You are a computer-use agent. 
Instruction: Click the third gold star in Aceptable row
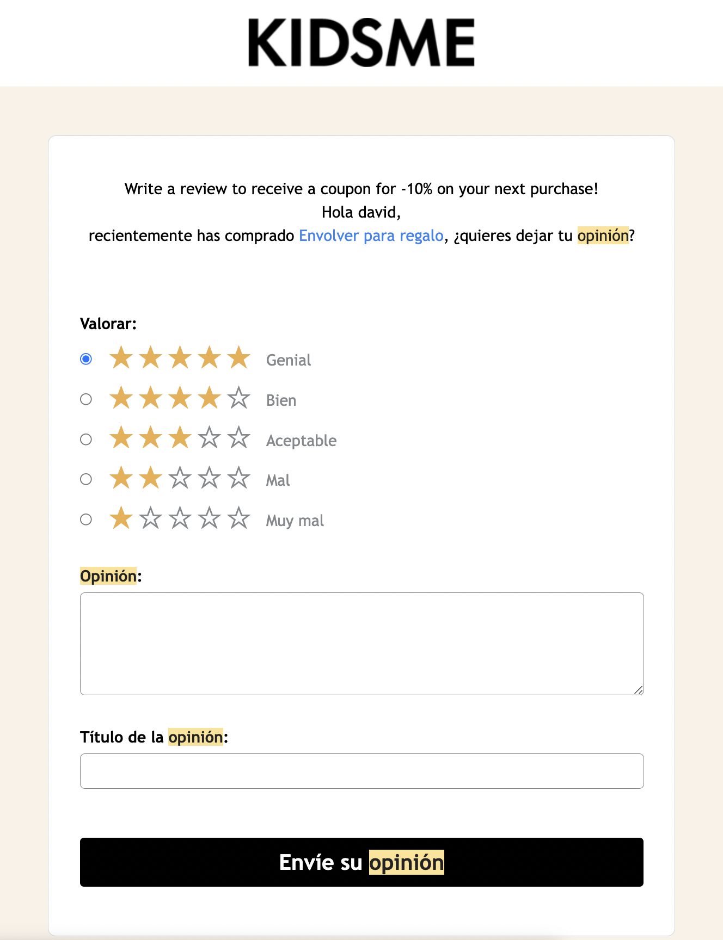click(x=180, y=438)
